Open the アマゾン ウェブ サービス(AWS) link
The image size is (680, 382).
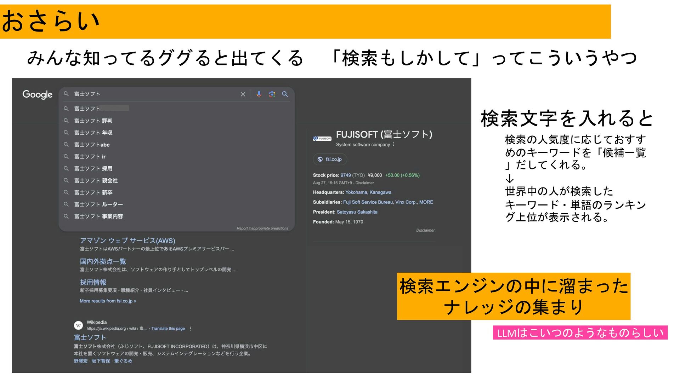pos(127,241)
